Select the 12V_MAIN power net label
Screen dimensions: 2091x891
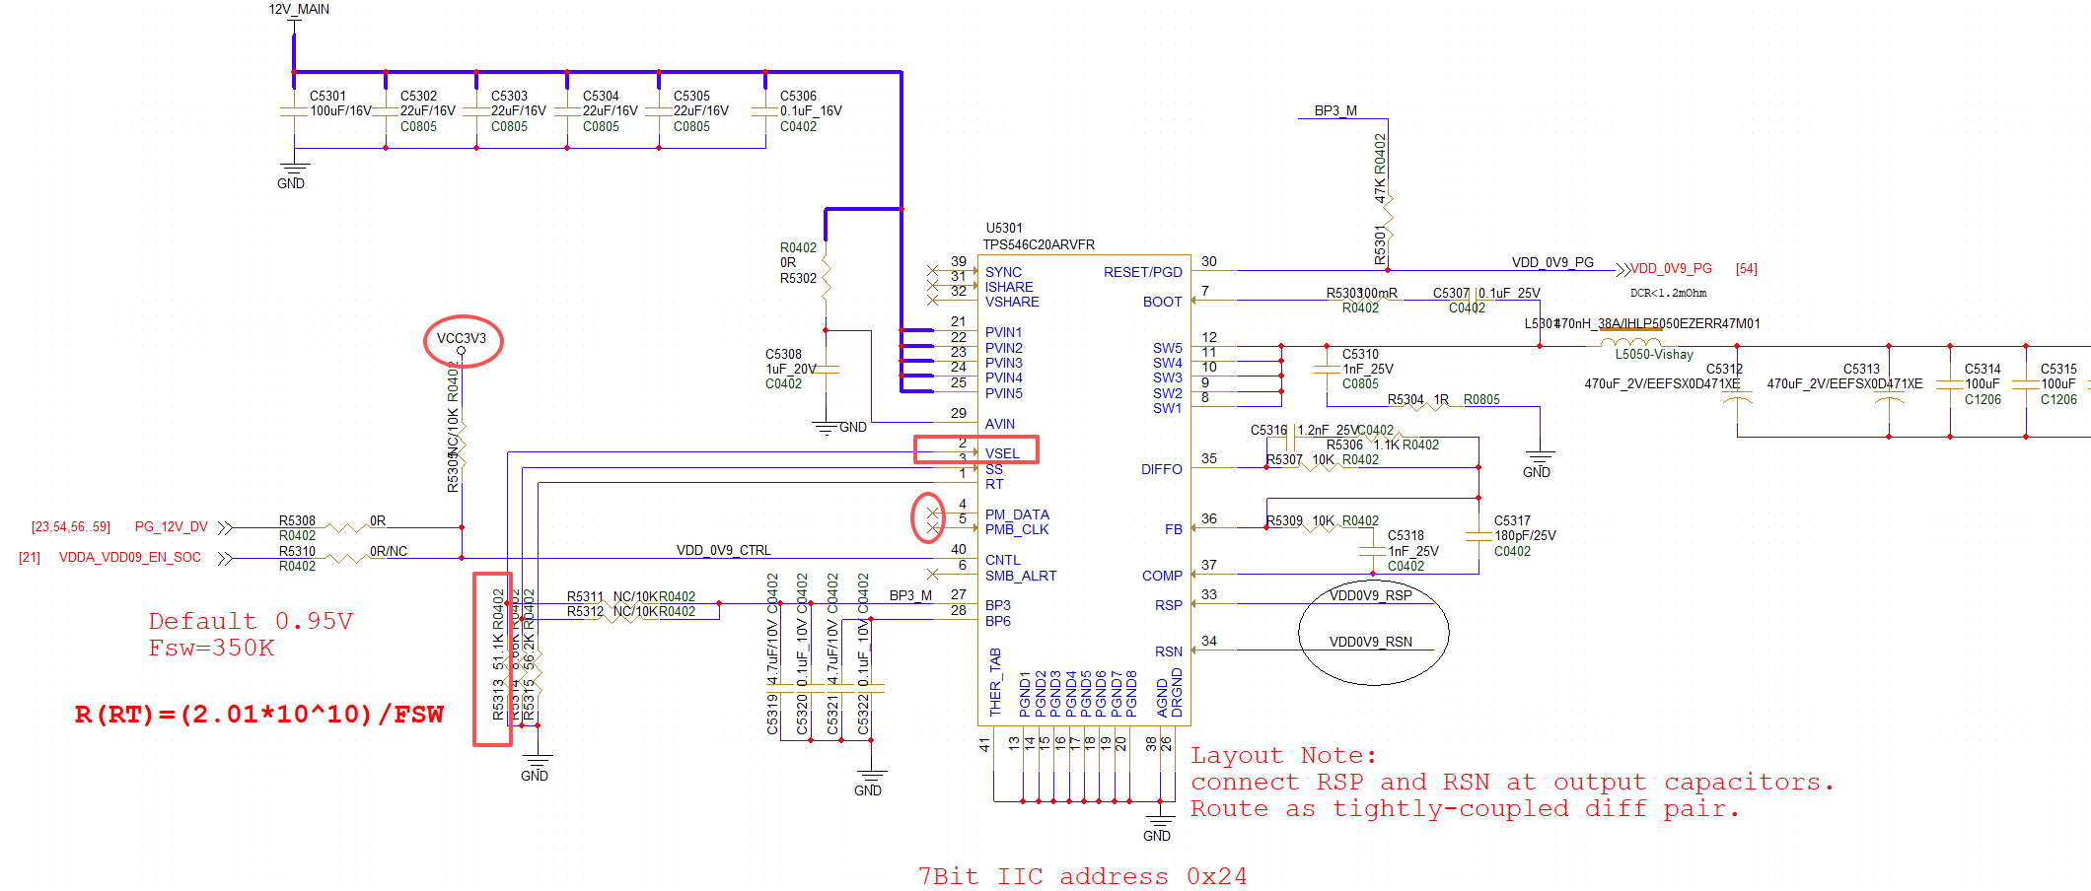point(299,9)
